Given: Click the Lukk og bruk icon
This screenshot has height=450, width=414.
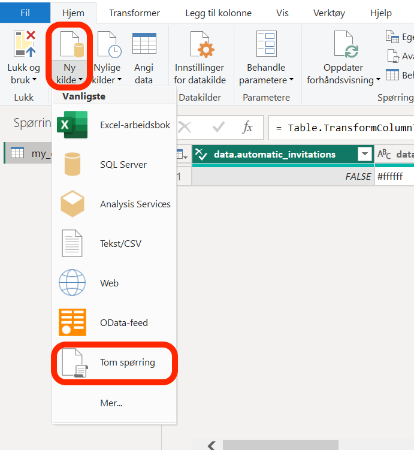Looking at the screenshot, I should coord(25,44).
